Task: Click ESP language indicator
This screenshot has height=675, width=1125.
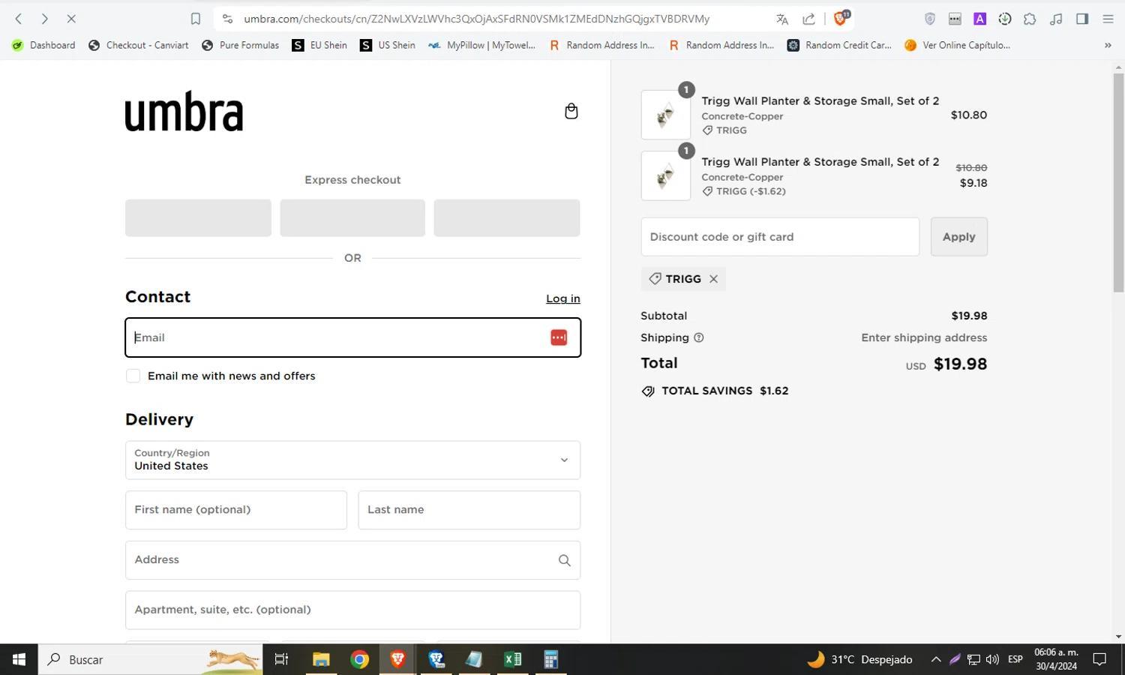Action: tap(1015, 659)
